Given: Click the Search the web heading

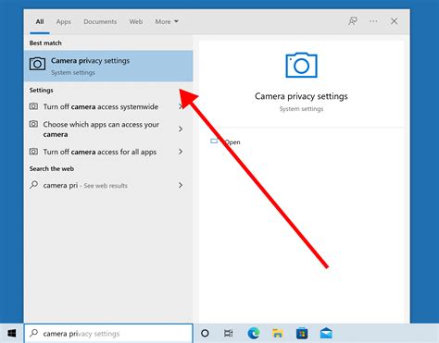Looking at the screenshot, I should click(x=52, y=169).
